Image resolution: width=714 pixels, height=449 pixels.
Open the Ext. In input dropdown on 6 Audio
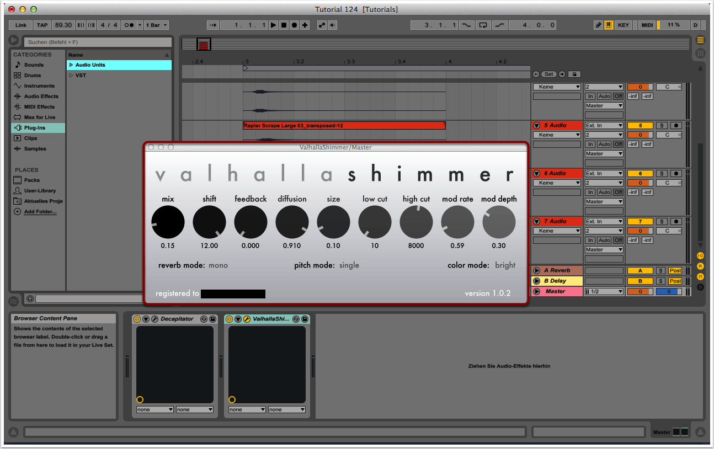[604, 174]
